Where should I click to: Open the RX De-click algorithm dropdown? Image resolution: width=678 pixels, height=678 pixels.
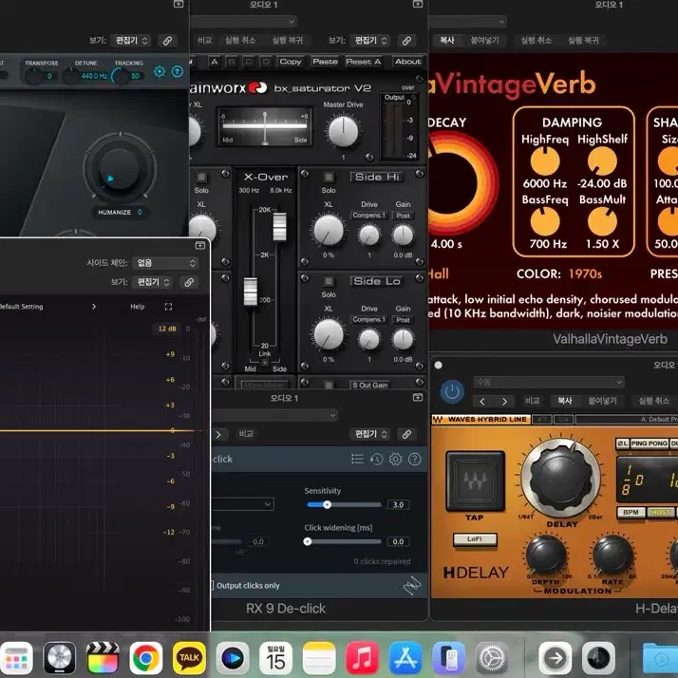point(243,503)
